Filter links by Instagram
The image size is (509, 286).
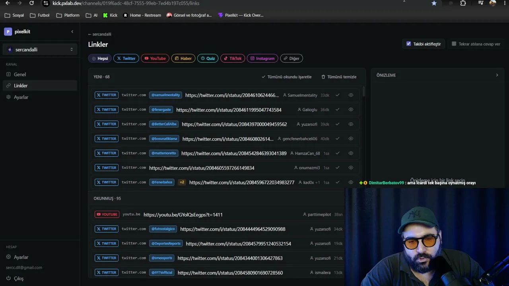tap(262, 58)
